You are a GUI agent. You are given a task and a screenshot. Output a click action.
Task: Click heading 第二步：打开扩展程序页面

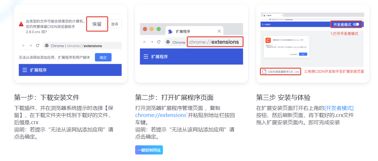[x=174, y=97]
